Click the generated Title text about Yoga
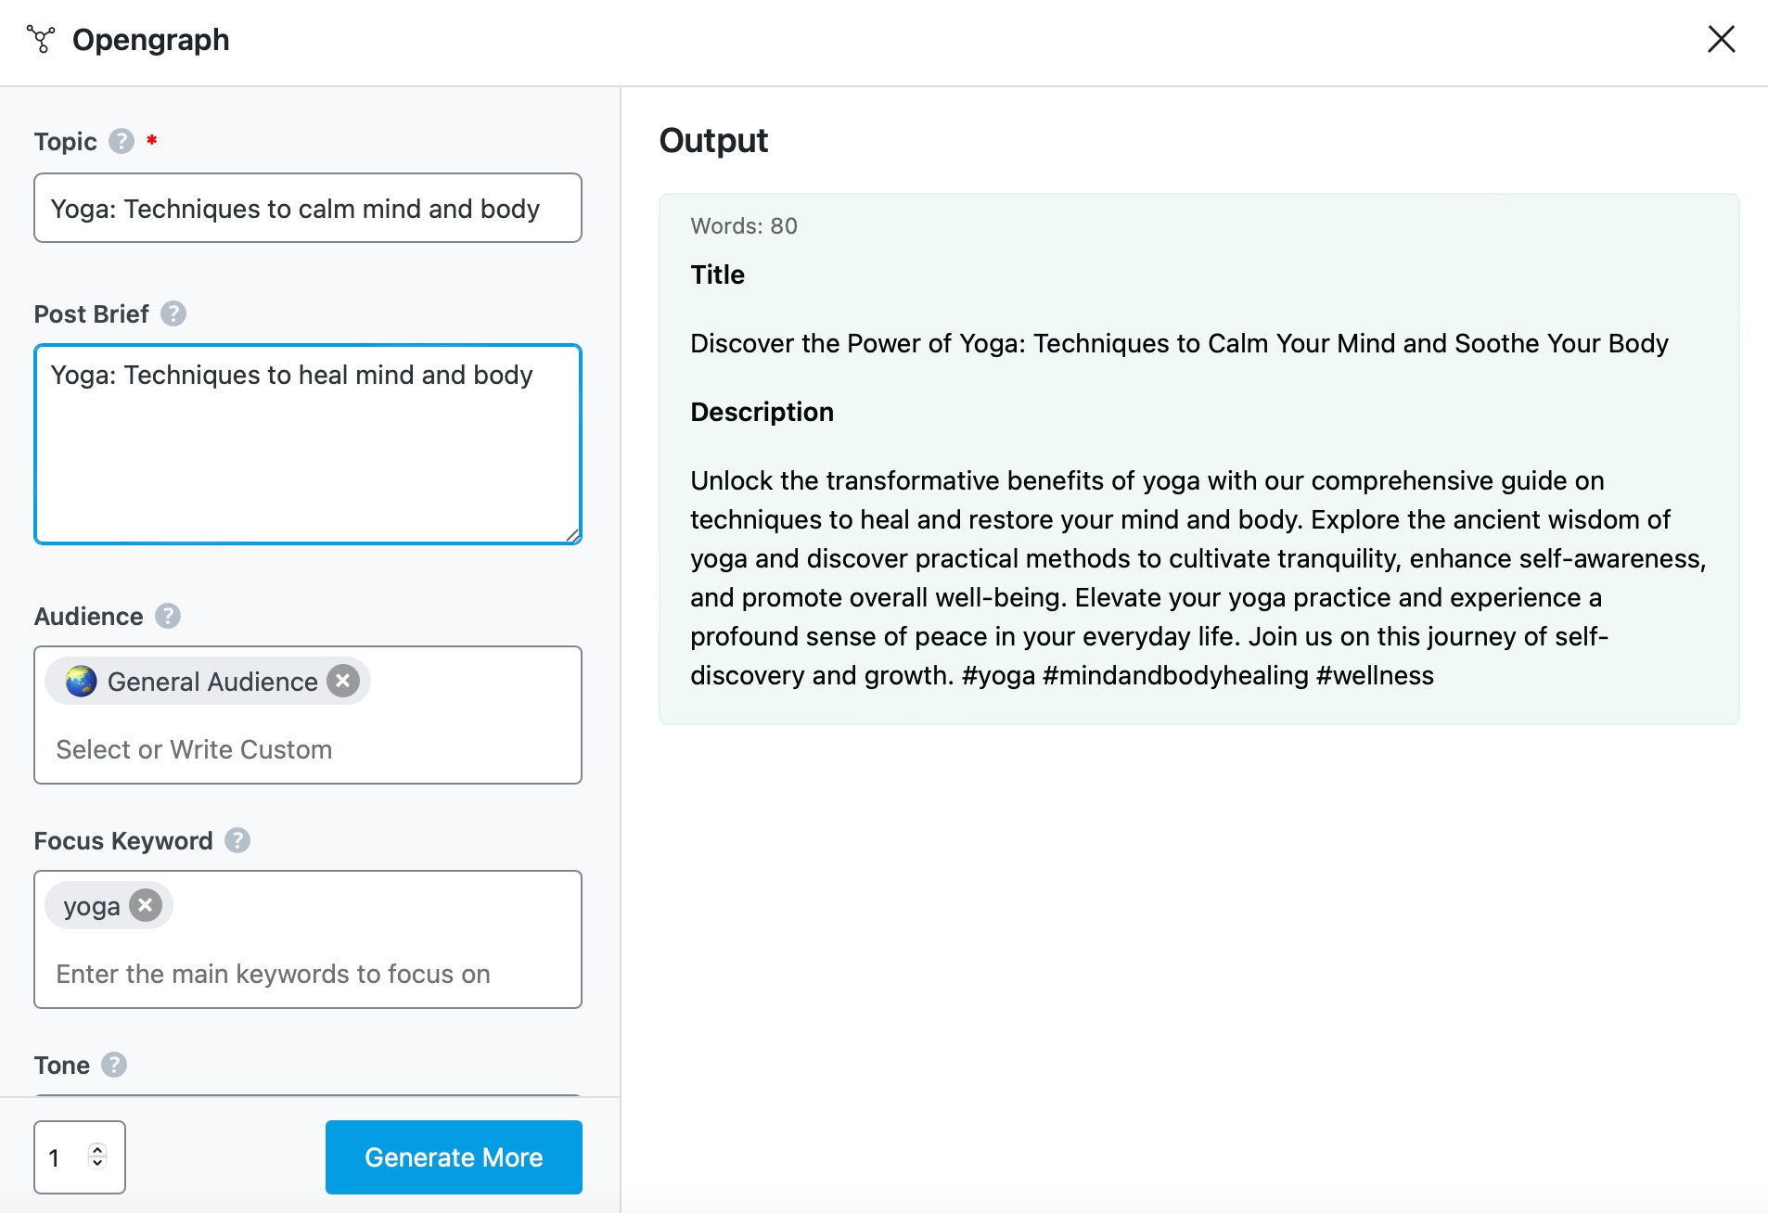1768x1213 pixels. coord(1179,343)
